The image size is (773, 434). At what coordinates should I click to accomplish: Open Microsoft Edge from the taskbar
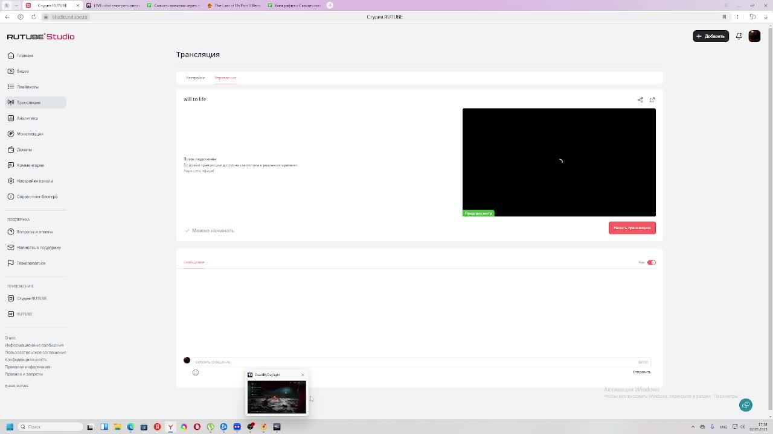pyautogui.click(x=130, y=427)
